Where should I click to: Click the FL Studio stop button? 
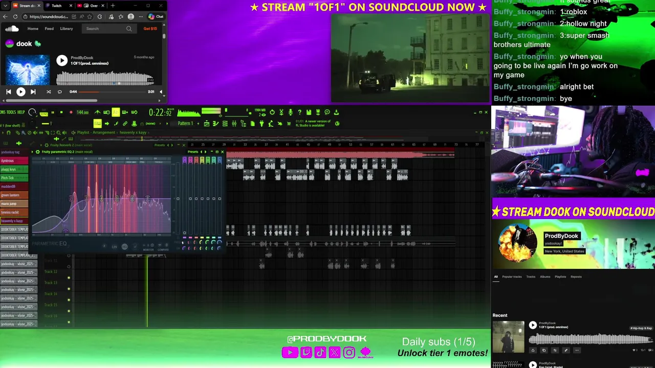[61, 112]
